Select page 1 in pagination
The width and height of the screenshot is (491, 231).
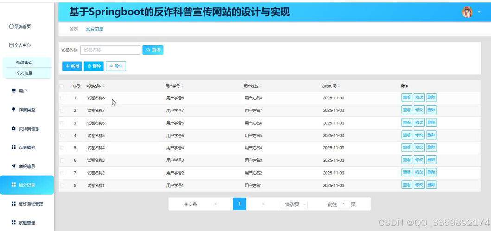[x=240, y=204]
